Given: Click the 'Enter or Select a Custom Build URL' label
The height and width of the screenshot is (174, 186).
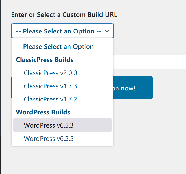Looking at the screenshot, I should click(64, 15).
